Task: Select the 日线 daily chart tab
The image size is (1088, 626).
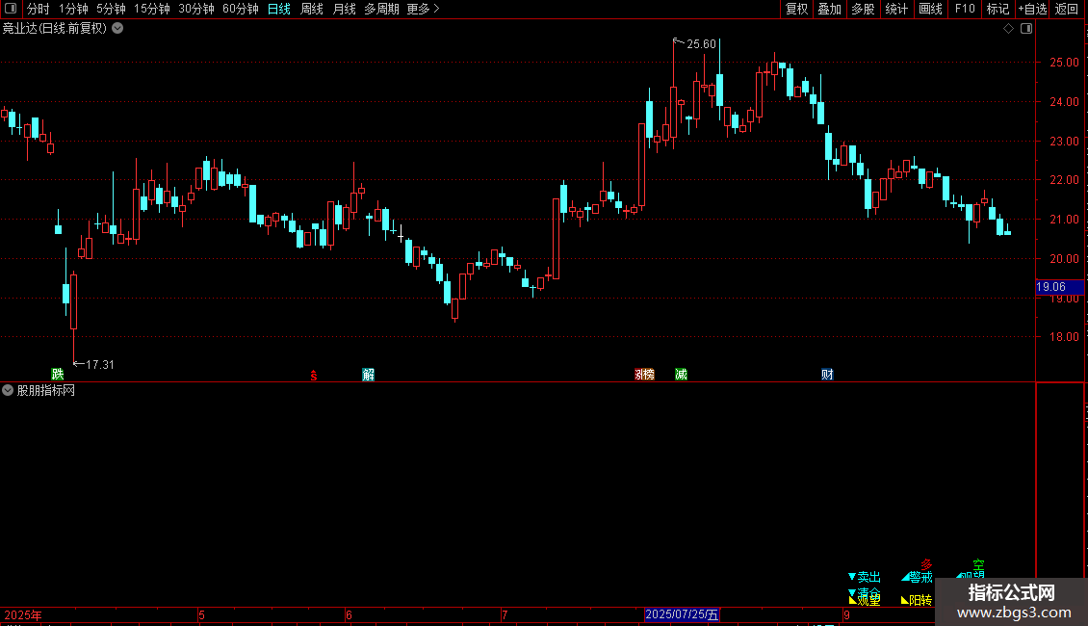Action: (x=279, y=9)
